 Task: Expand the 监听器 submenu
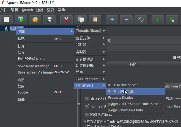(91, 44)
